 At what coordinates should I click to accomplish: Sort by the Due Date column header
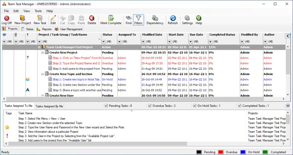pos(196,35)
